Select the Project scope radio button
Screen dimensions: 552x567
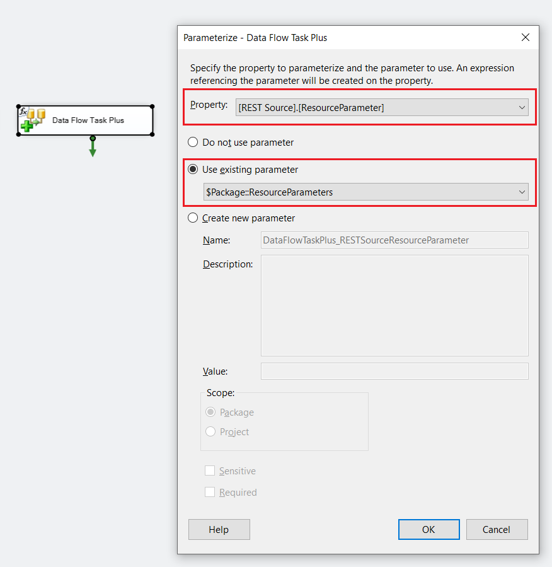210,432
